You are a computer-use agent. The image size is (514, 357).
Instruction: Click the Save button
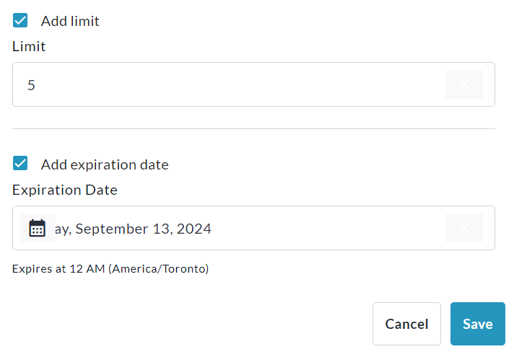[x=477, y=324]
